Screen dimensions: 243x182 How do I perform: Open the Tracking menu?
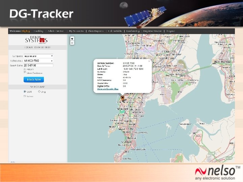point(38,31)
